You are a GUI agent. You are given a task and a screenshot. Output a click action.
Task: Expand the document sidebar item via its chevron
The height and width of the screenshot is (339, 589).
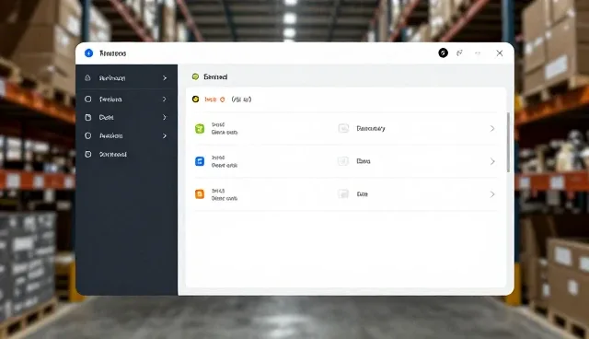(165, 117)
